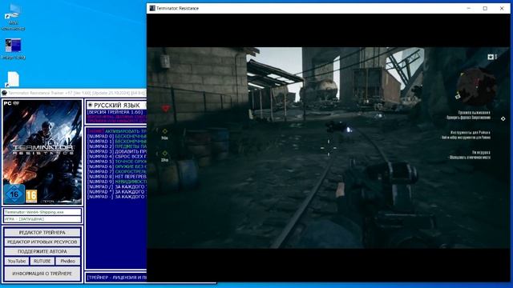Click the upper yellow diamond waypoint marker
Image resolution: width=513 pixels, height=288 pixels.
(165, 131)
